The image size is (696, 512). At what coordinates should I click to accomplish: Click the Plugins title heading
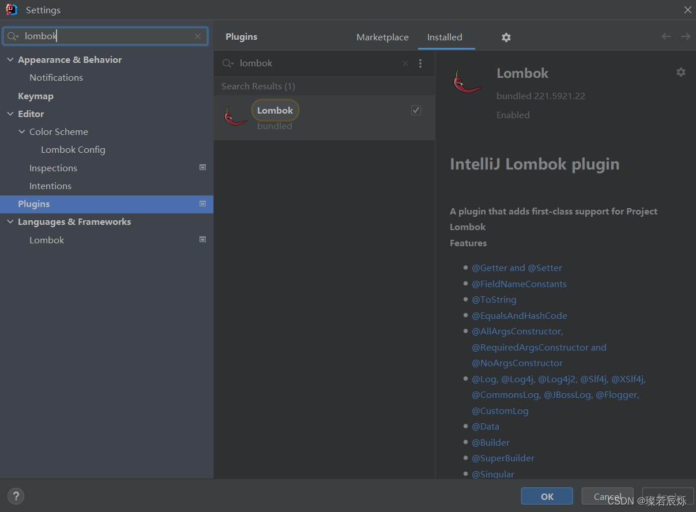[241, 36]
